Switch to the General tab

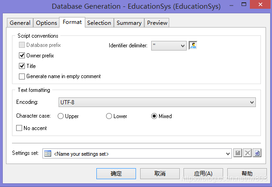[20, 23]
